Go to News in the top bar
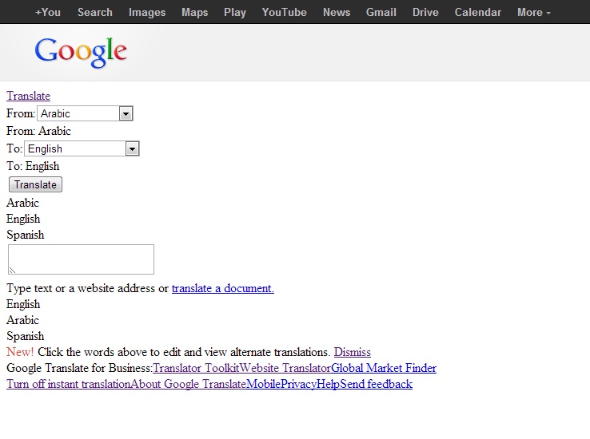This screenshot has width=590, height=439. pyautogui.click(x=337, y=13)
